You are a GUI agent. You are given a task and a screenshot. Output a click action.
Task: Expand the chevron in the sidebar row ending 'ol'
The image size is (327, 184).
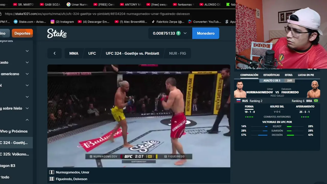click(x=27, y=85)
